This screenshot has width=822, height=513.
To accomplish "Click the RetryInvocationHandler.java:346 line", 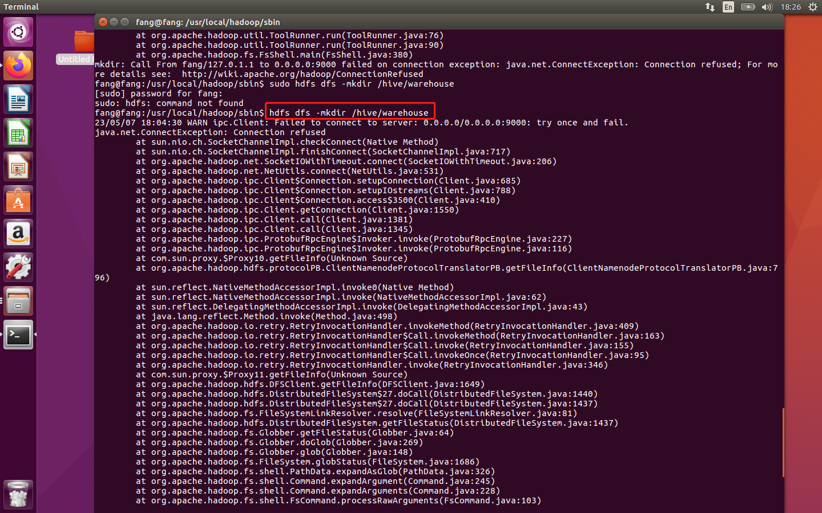I will pos(372,365).
